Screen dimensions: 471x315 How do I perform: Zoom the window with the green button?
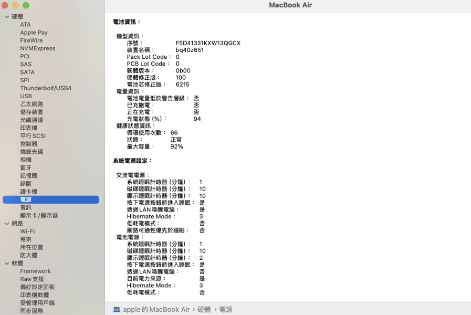pyautogui.click(x=26, y=5)
